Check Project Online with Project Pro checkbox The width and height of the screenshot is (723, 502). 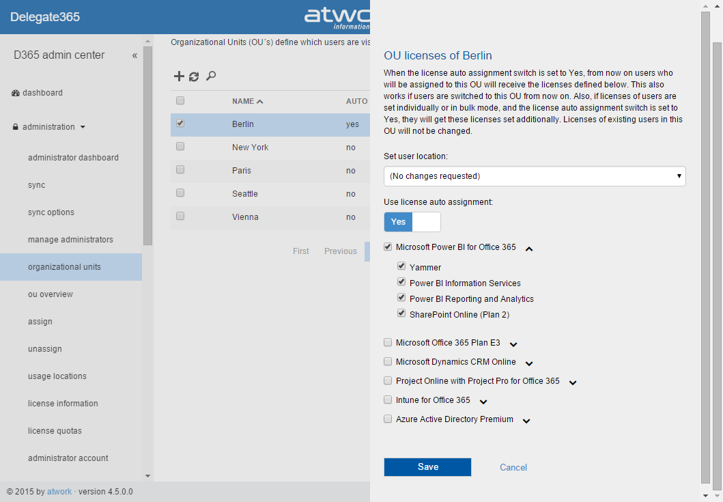pos(388,380)
